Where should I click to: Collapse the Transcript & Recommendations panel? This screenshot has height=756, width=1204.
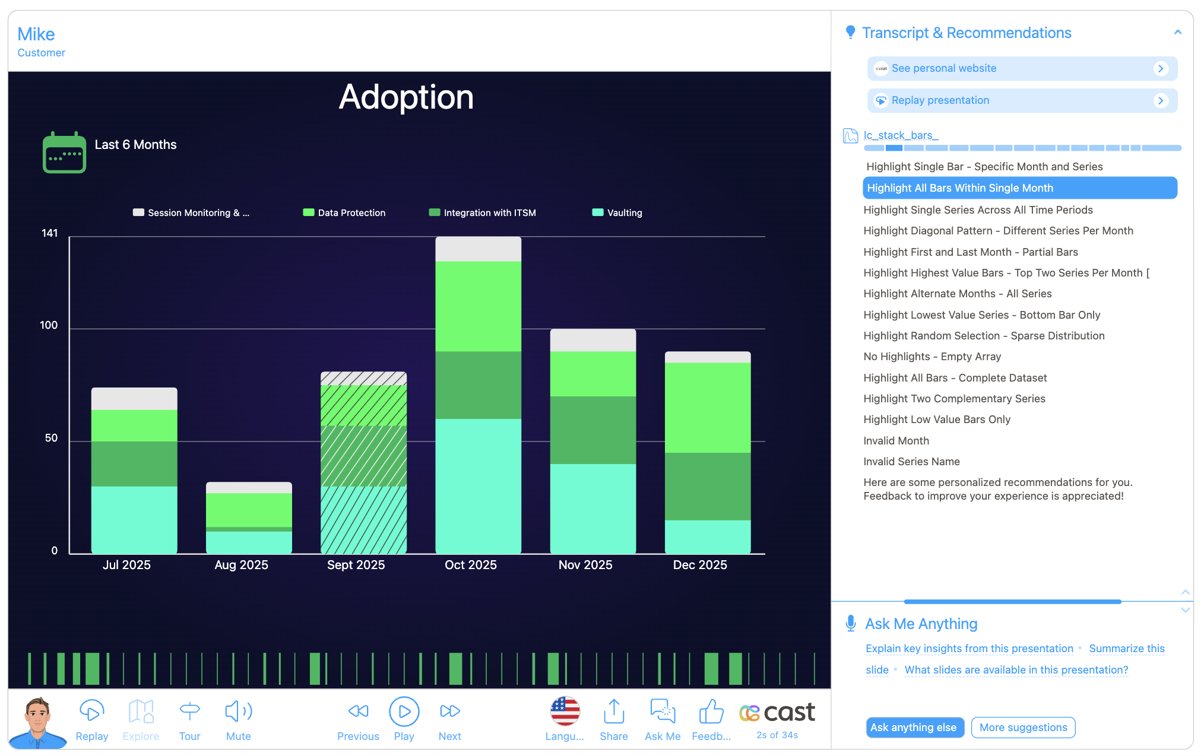tap(1178, 33)
